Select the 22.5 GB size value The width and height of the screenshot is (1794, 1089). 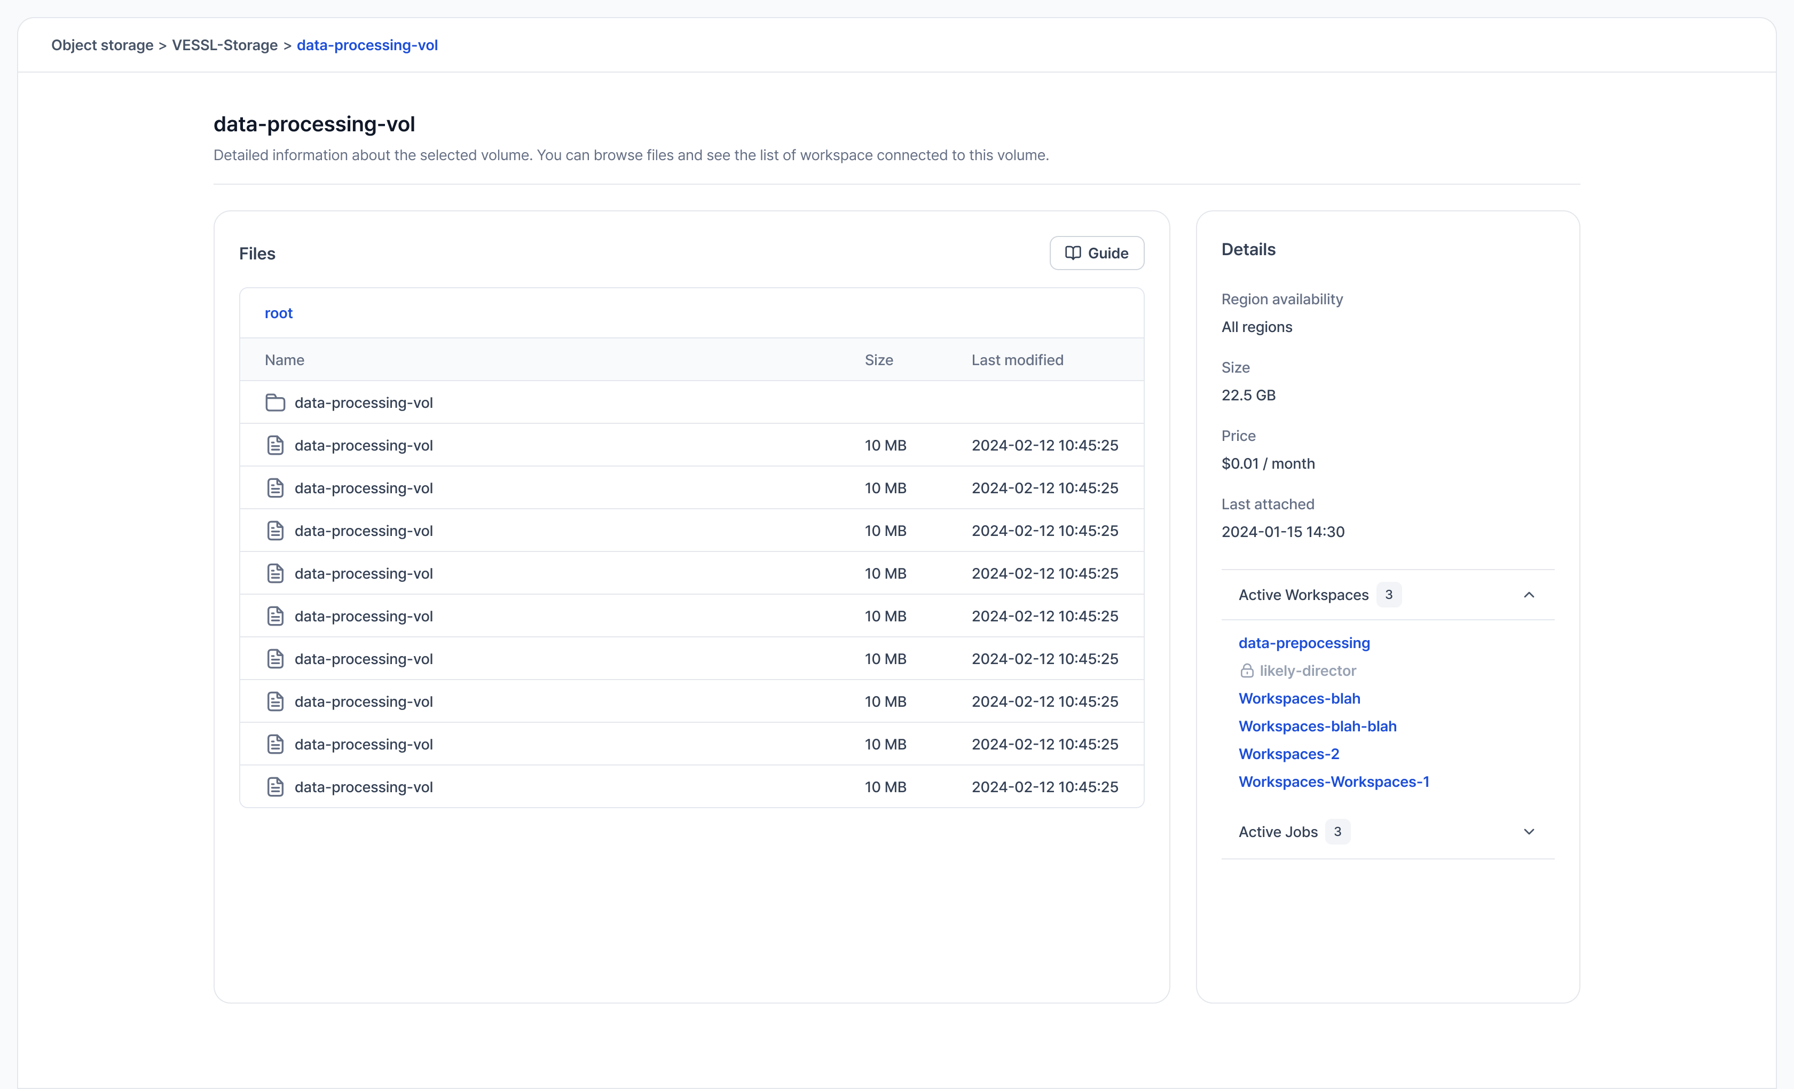[x=1248, y=395]
